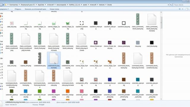Select coarse_dirt.png file icon
This screenshot has height=107, width=190.
pyautogui.click(x=26, y=62)
